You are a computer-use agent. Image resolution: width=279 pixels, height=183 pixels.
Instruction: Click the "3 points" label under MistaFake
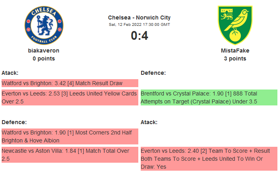click(x=235, y=58)
